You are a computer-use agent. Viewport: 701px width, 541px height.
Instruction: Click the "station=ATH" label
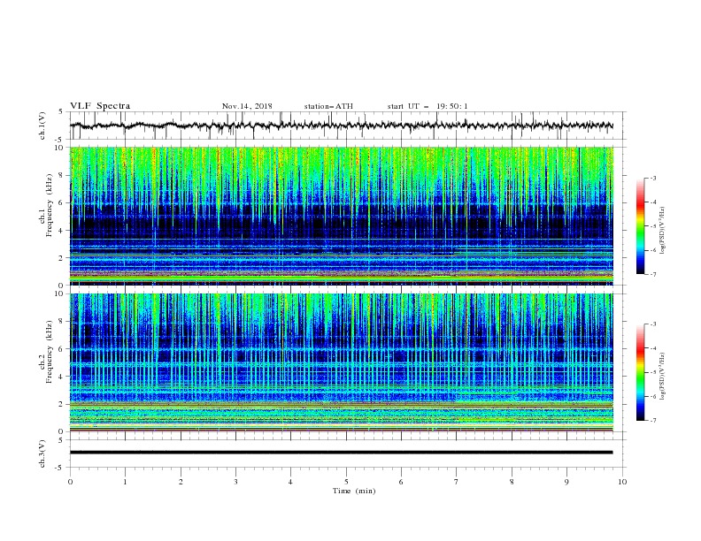tap(328, 106)
